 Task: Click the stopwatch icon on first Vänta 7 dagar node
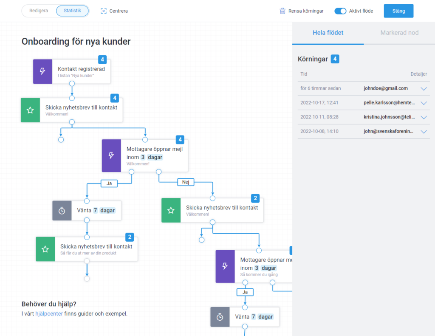(x=62, y=211)
